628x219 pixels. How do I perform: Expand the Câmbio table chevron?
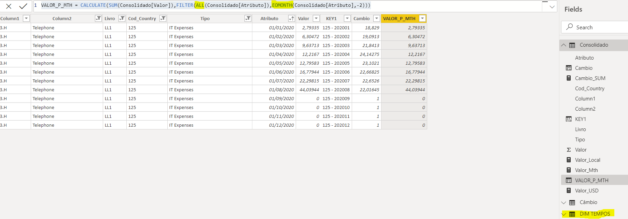point(563,202)
